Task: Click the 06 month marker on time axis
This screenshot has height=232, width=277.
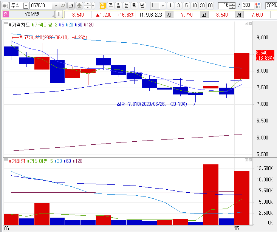Action: coord(6,228)
